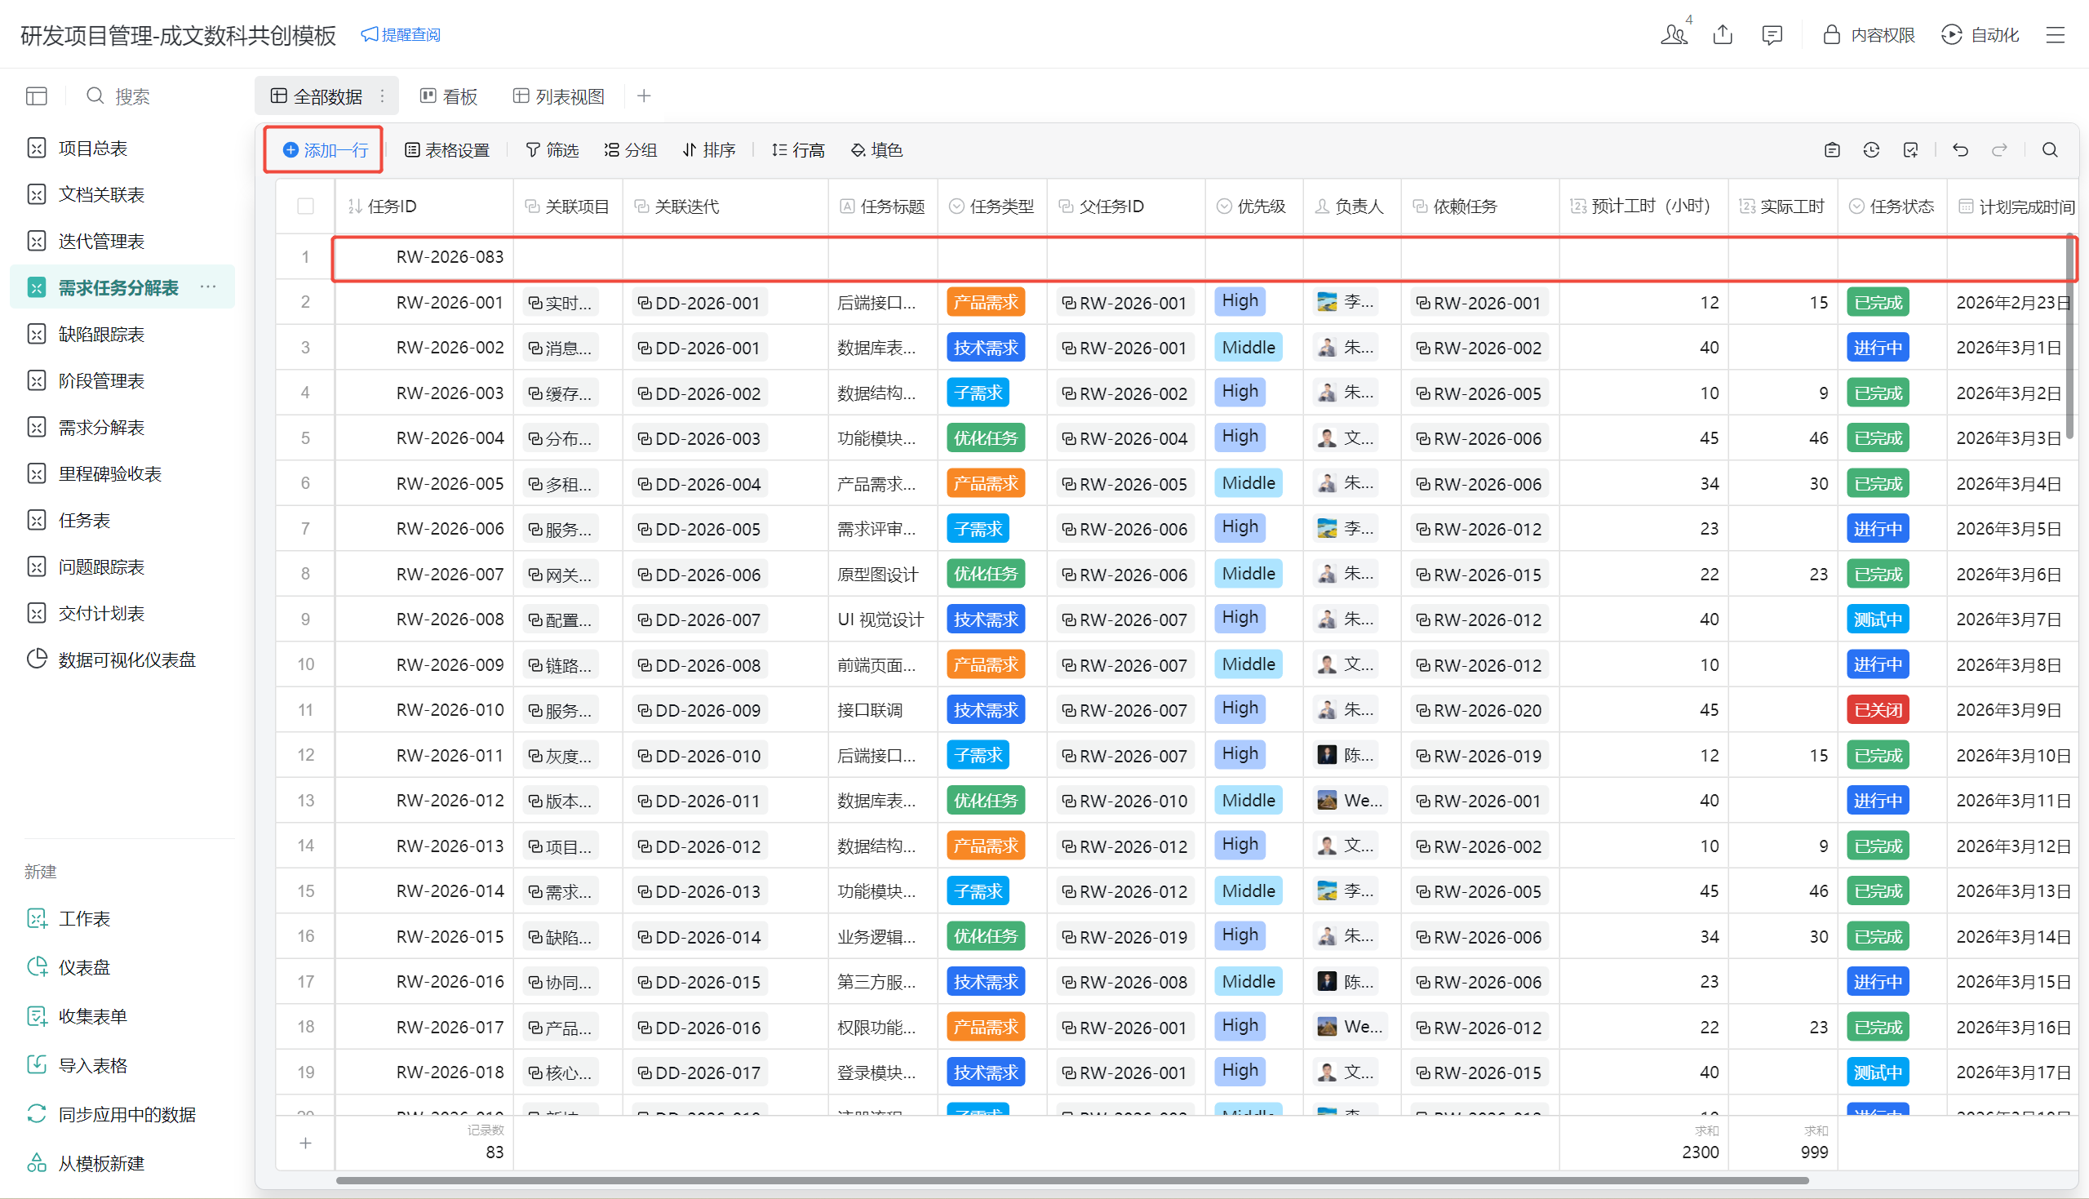Viewport: 2089px width, 1199px height.
Task: Click the 添加一行 button
Action: pos(325,150)
